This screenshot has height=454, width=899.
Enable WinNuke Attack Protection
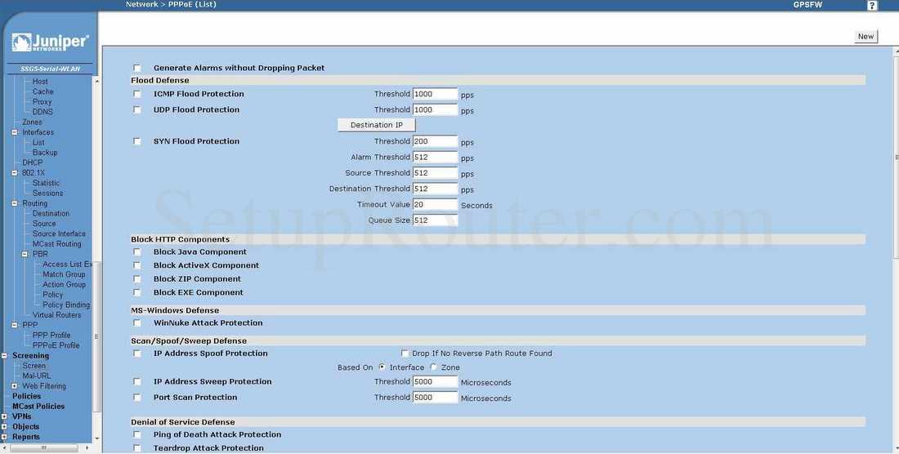(137, 323)
